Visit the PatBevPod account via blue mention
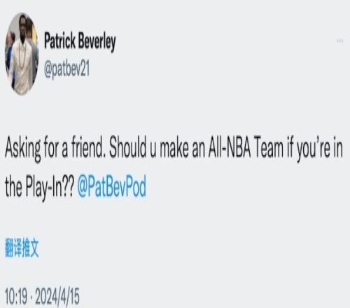Viewport: 350px width, 308px height. (x=111, y=186)
